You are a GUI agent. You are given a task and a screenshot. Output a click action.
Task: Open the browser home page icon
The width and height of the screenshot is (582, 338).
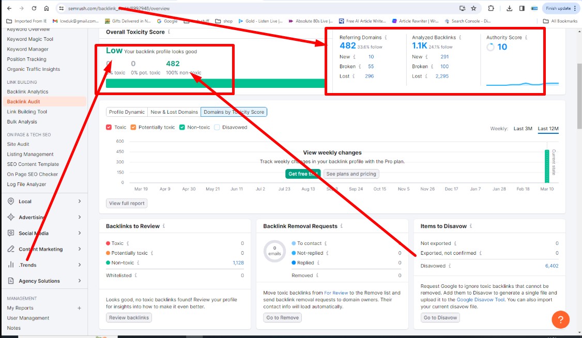pyautogui.click(x=47, y=8)
